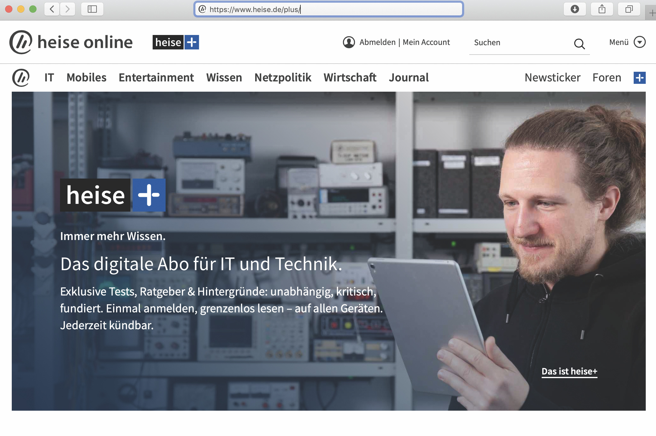This screenshot has width=656, height=436.
Task: Click the Share icon in toolbar
Action: (602, 9)
